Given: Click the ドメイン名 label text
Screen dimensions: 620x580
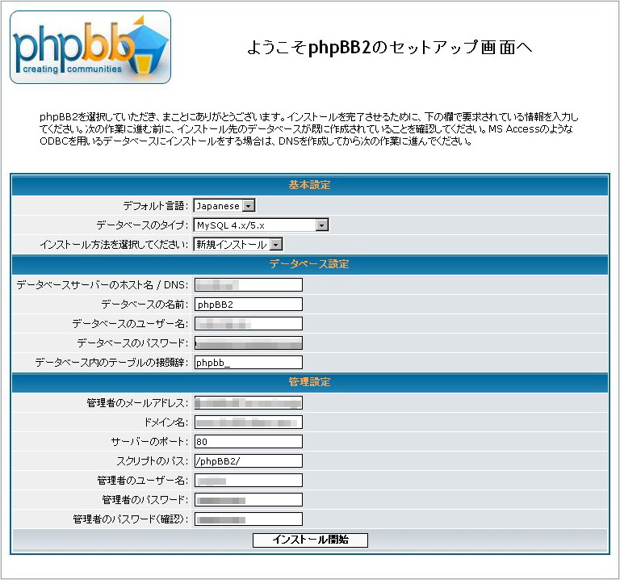Looking at the screenshot, I should pos(165,422).
